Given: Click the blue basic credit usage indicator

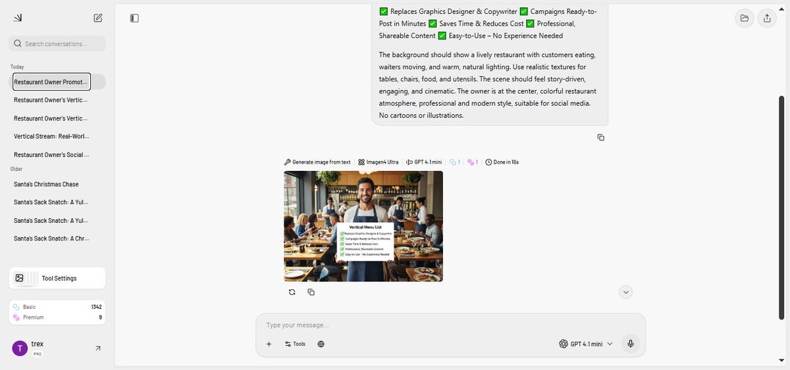Looking at the screenshot, I should (455, 162).
